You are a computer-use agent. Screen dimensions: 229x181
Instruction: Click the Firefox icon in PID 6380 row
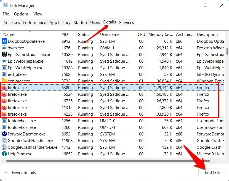(x=4, y=88)
